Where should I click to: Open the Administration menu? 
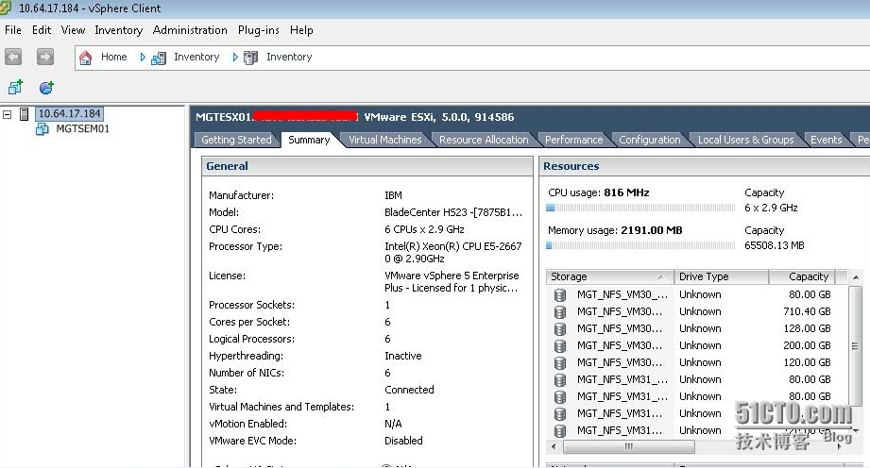[x=190, y=30]
